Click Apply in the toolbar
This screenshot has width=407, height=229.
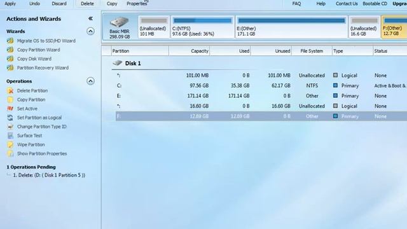tap(10, 4)
